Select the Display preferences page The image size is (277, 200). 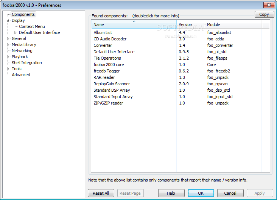(x=18, y=20)
